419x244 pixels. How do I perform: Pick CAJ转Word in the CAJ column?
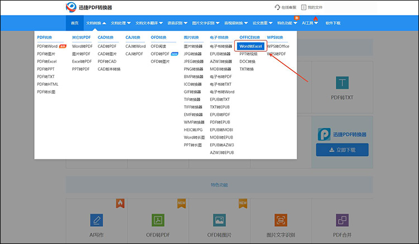pyautogui.click(x=136, y=46)
